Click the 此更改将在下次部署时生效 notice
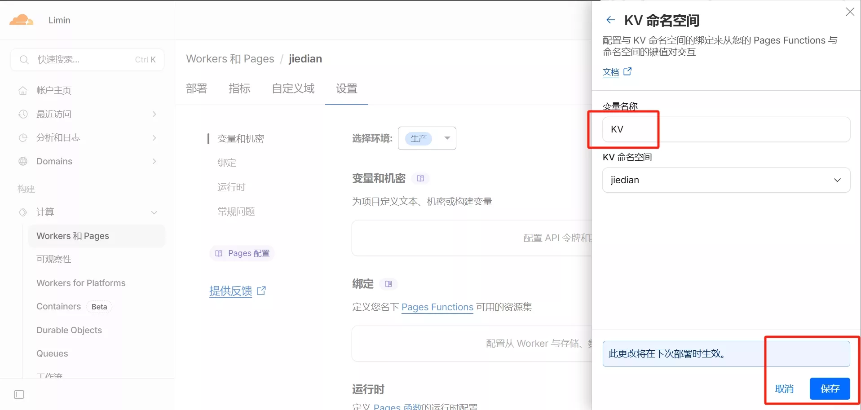This screenshot has width=861, height=410. [726, 354]
